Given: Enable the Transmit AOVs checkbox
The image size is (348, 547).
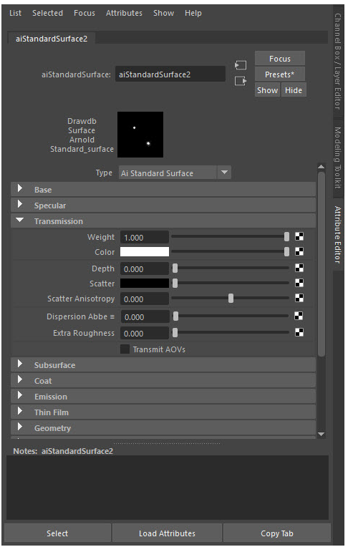Looking at the screenshot, I should pyautogui.click(x=125, y=349).
